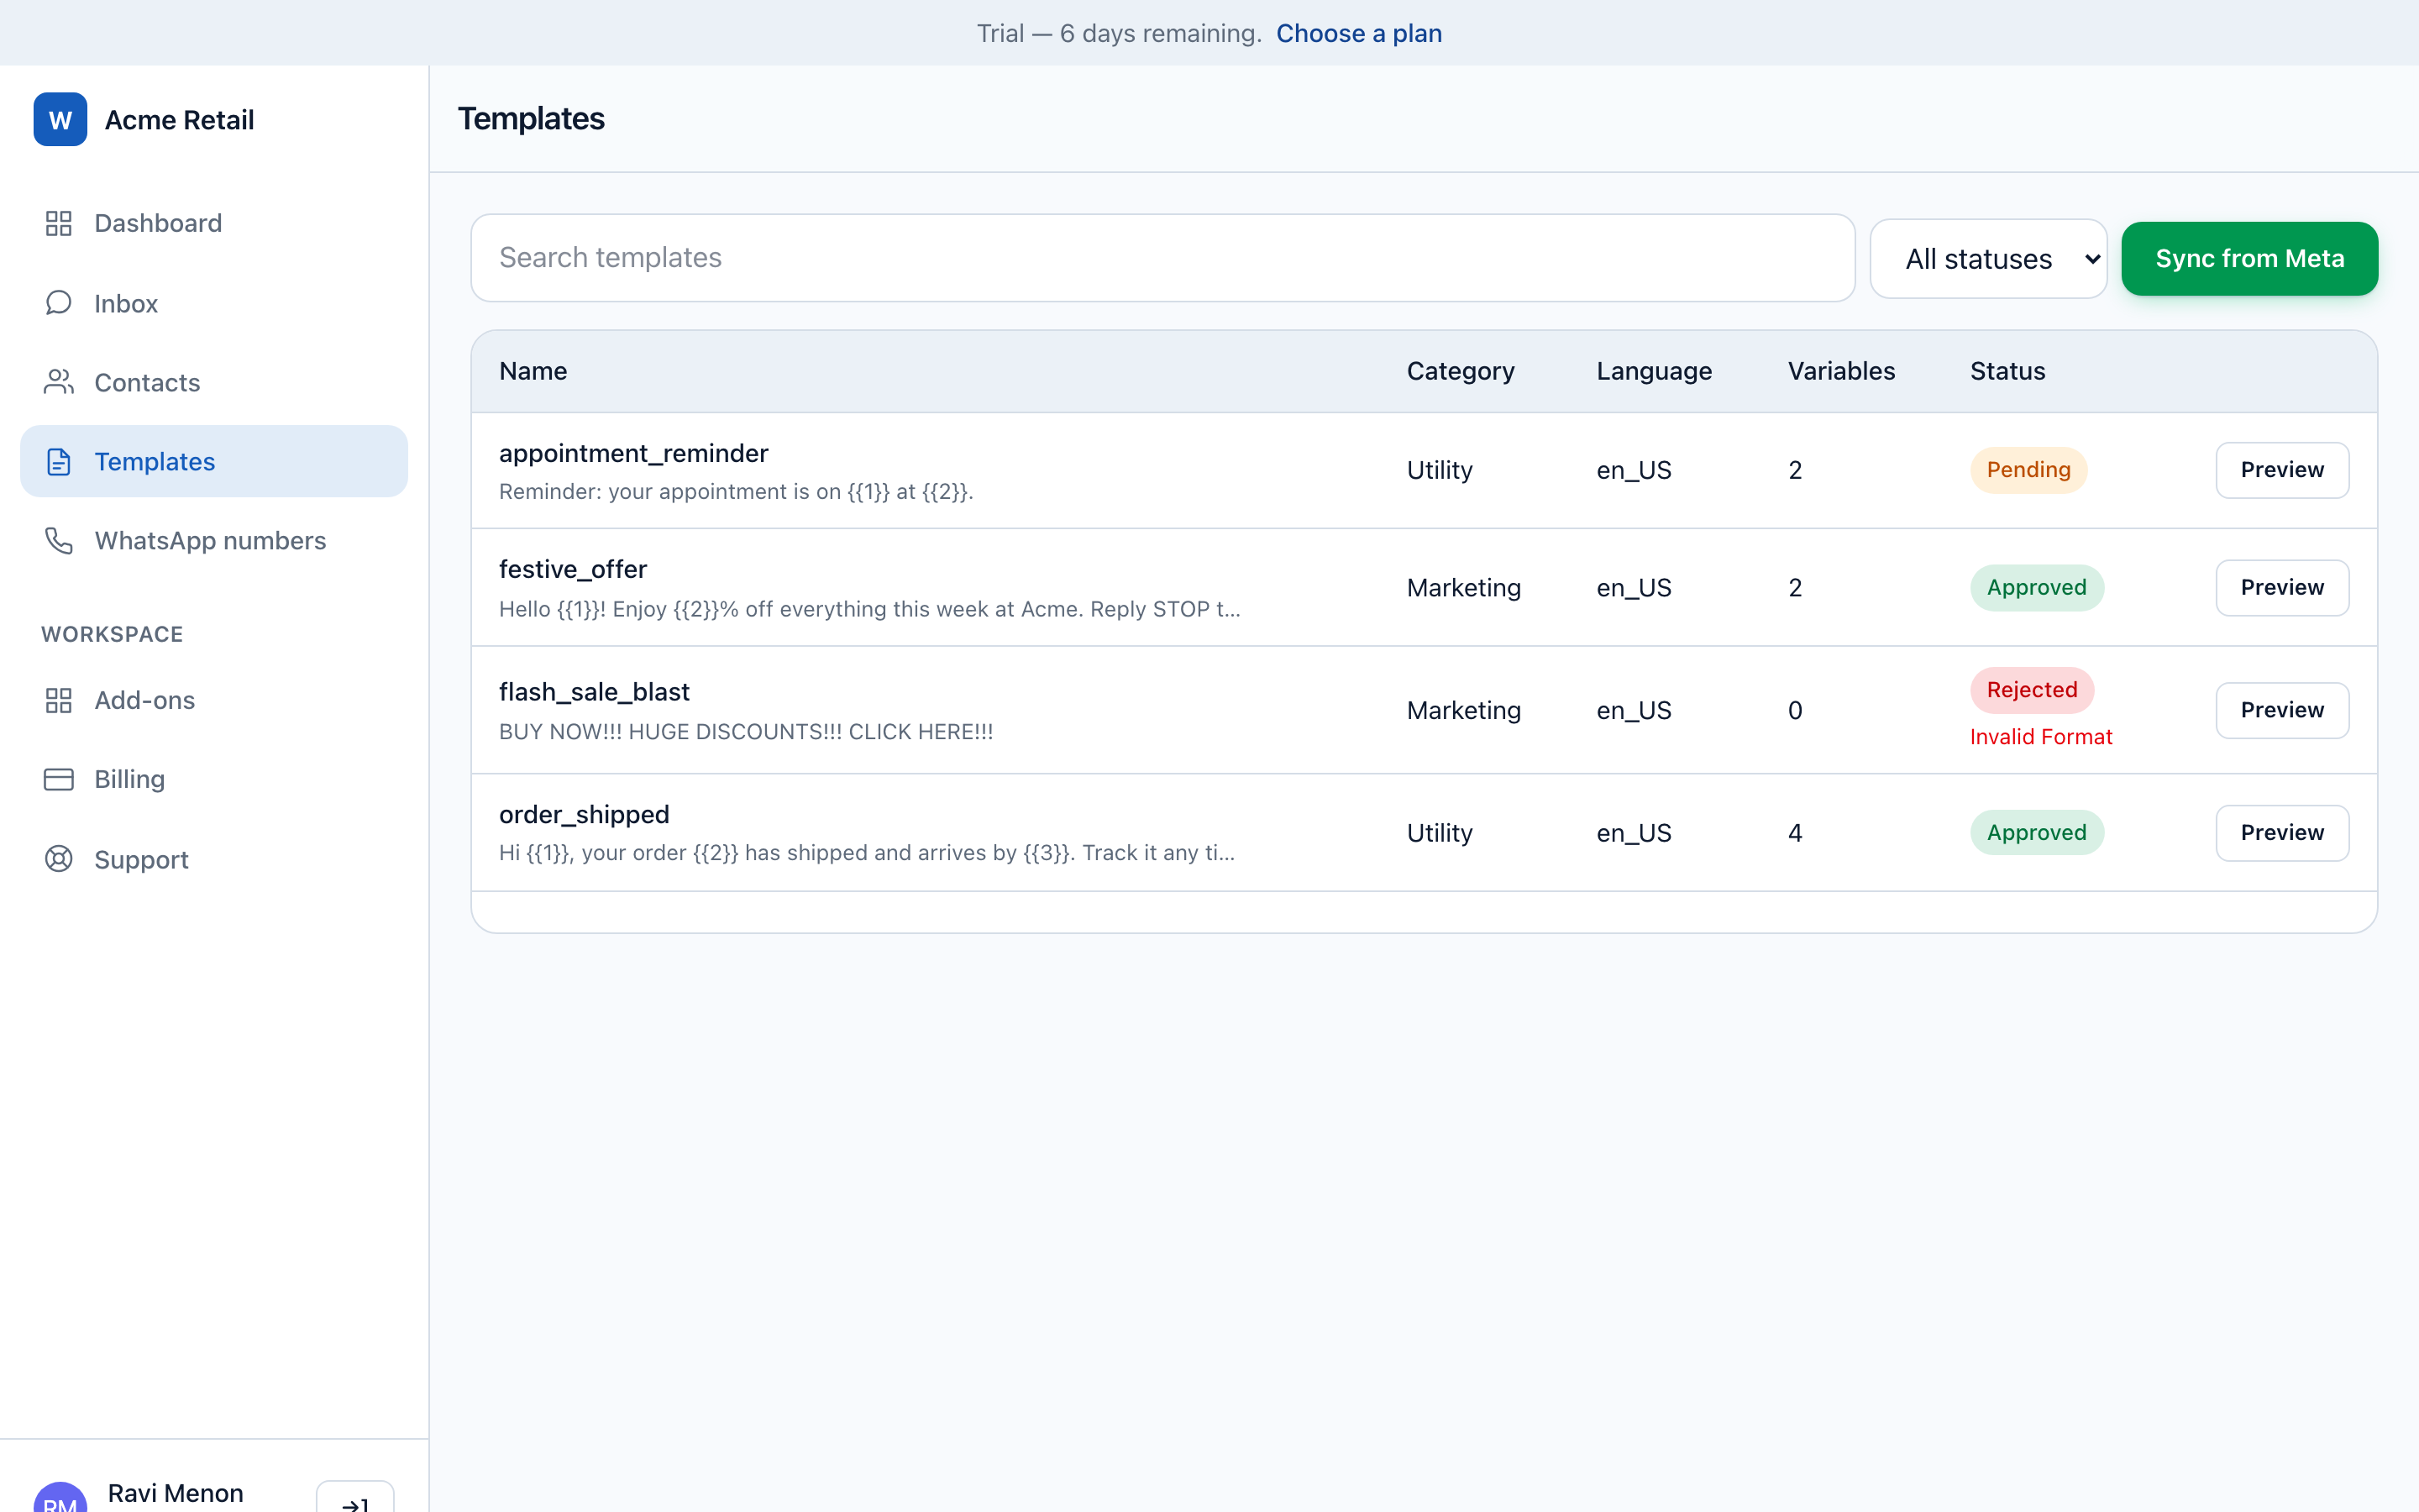The width and height of the screenshot is (2419, 1512).
Task: Open the Add-ons workspace page
Action: 214,700
